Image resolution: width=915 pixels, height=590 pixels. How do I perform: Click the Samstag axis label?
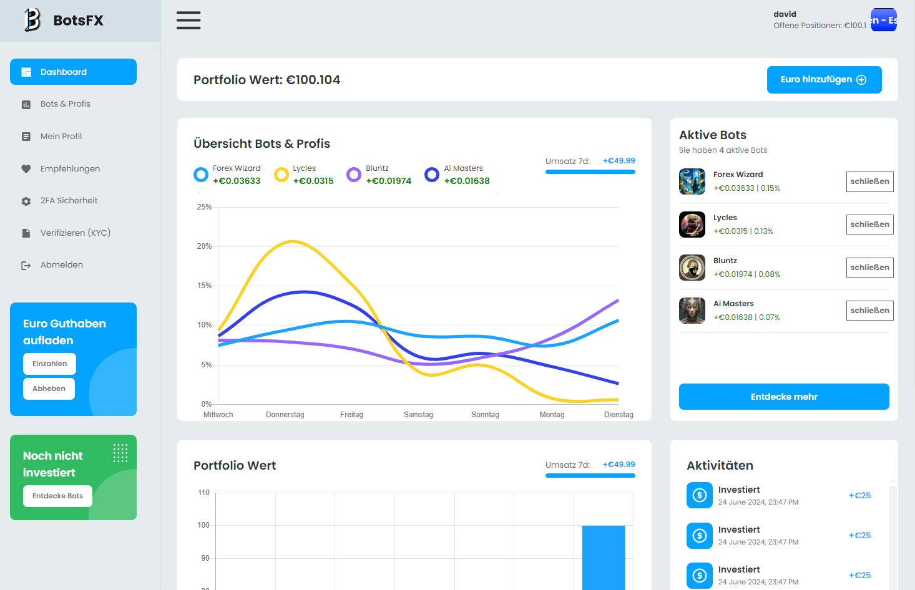point(418,415)
